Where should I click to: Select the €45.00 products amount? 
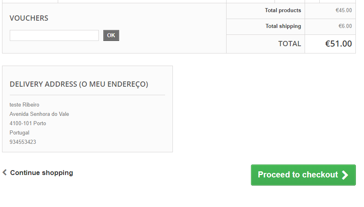(344, 11)
